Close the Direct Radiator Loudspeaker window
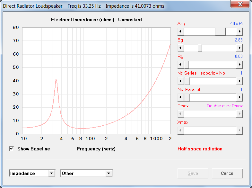This screenshot has height=188, width=252. click(240, 4)
